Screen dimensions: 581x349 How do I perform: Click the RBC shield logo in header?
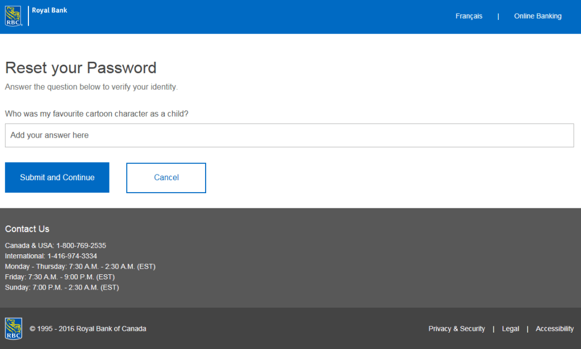click(14, 16)
